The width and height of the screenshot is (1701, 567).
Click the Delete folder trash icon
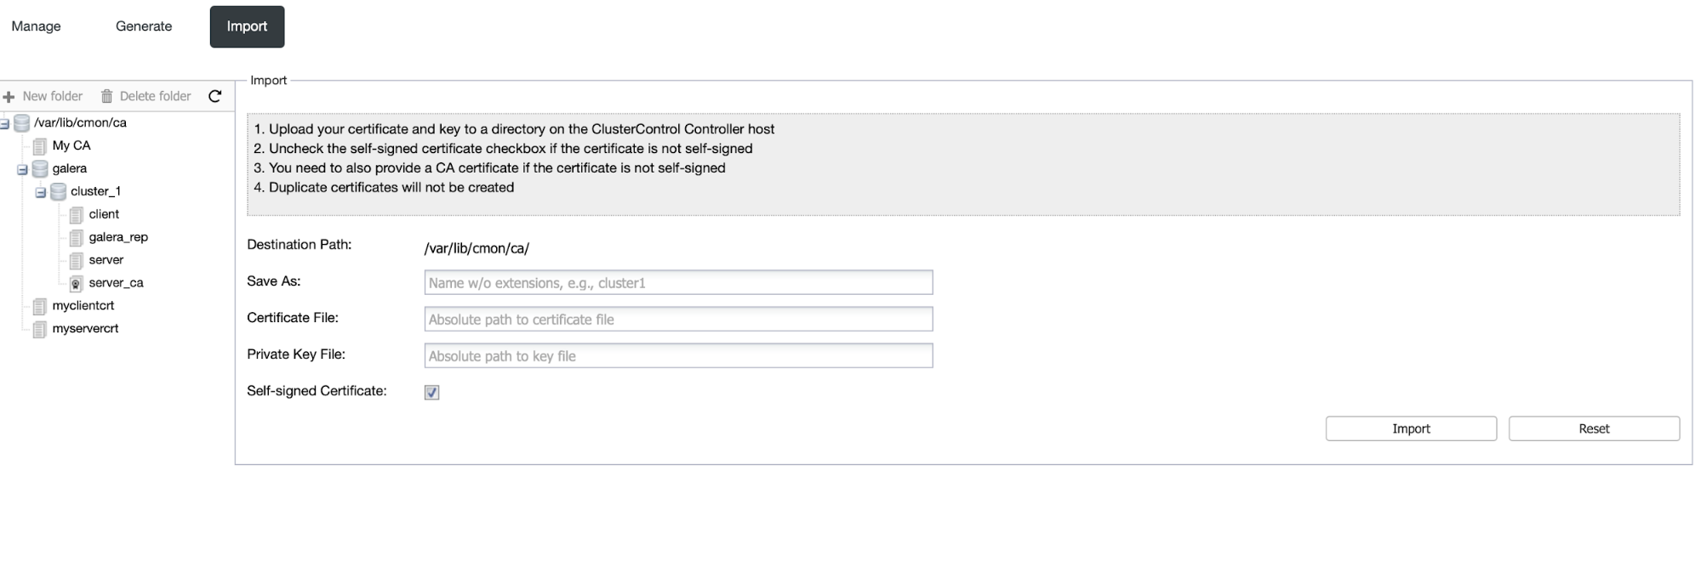pyautogui.click(x=106, y=96)
